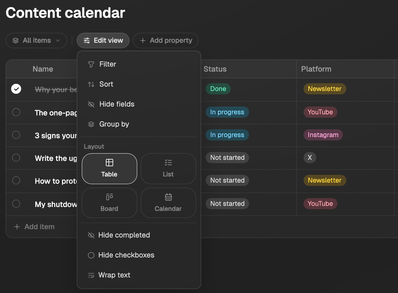Click the Filter funnel icon
This screenshot has width=398, height=293.
pyautogui.click(x=91, y=64)
